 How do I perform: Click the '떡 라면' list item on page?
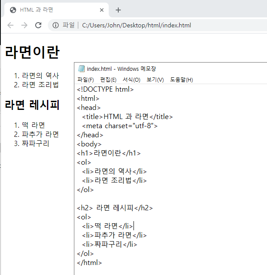click(33, 125)
